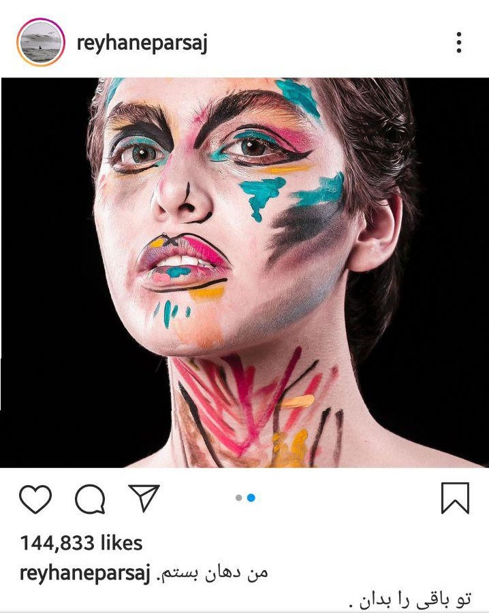
Task: Share the post using paper plane icon
Action: (144, 499)
